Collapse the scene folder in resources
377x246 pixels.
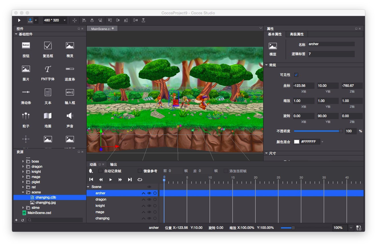23,192
